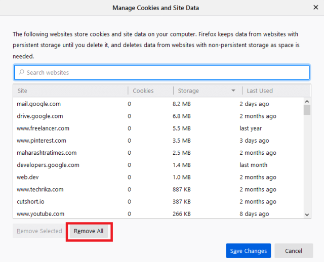Viewport: 324px width, 262px height.
Task: Select the maharashtratimes.com row
Action: [x=158, y=153]
